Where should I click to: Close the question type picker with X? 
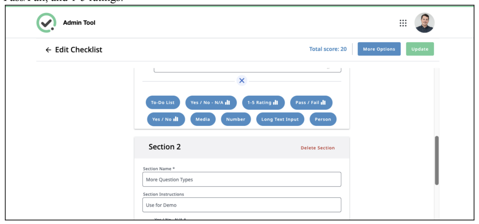pyautogui.click(x=242, y=81)
